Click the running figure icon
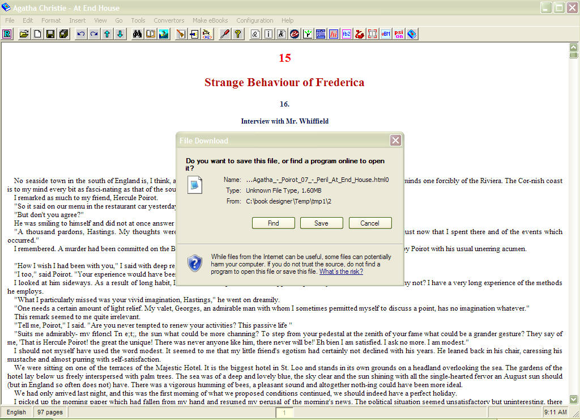580x420 pixels. (x=282, y=35)
